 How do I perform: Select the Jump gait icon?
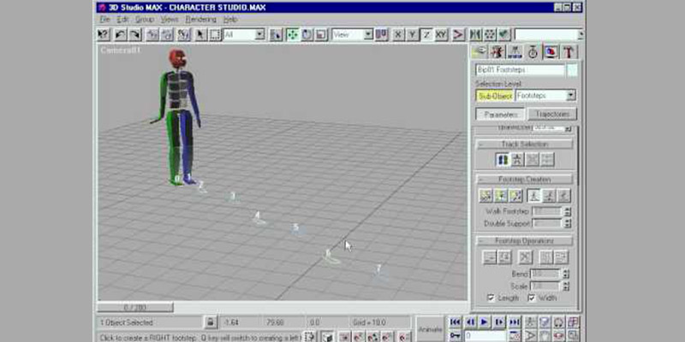(563, 196)
